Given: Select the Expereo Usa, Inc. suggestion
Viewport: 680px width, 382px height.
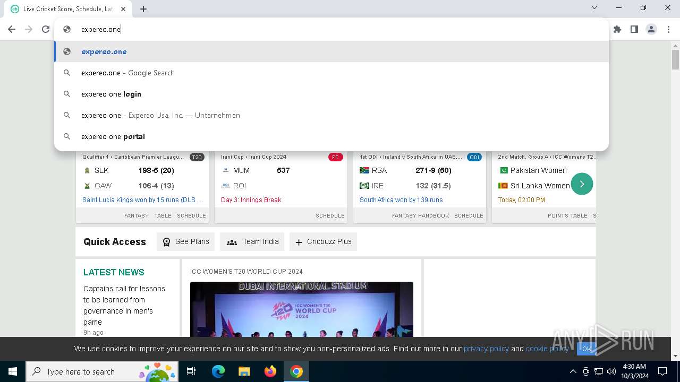Looking at the screenshot, I should click(331, 115).
